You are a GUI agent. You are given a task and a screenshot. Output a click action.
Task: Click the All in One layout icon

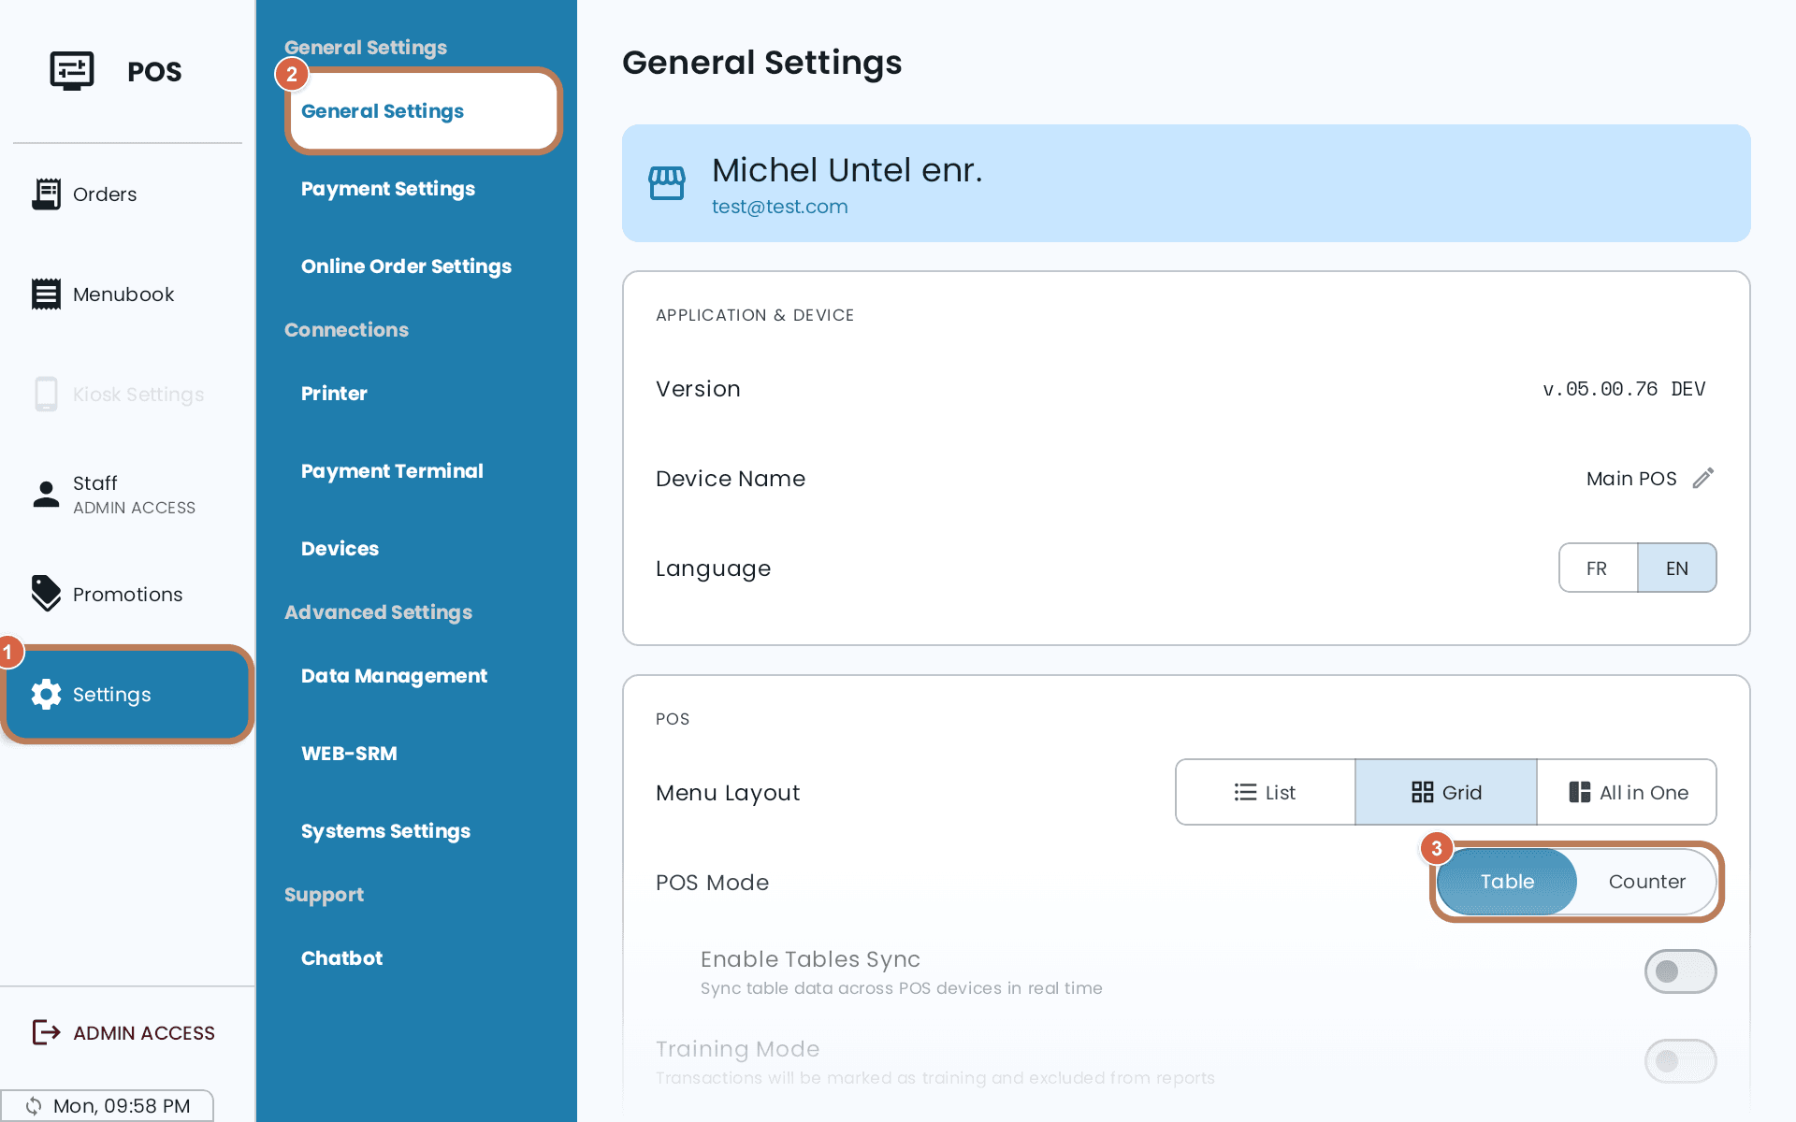[1580, 792]
